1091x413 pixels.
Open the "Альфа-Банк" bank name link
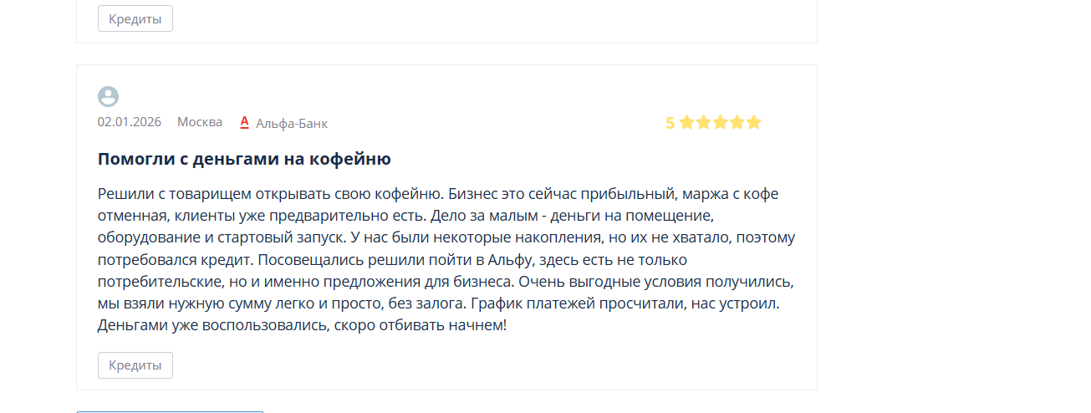[292, 123]
